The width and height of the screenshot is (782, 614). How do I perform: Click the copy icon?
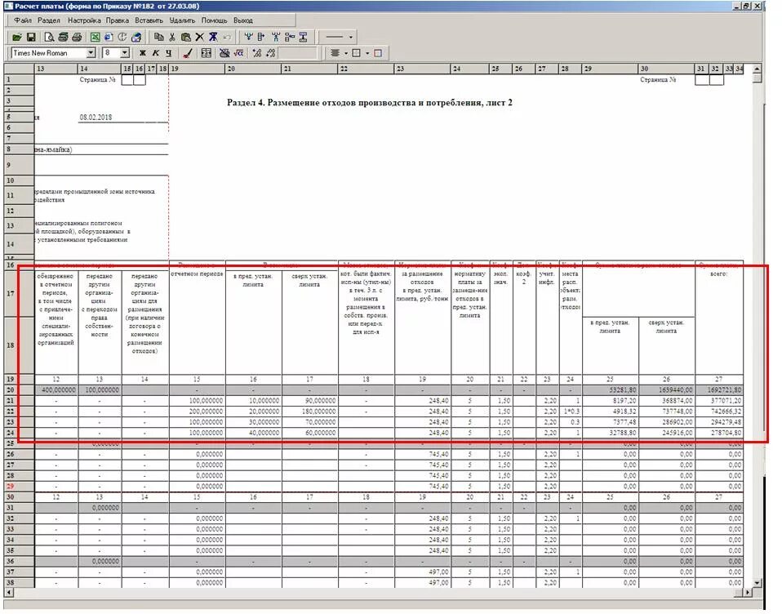(x=159, y=37)
